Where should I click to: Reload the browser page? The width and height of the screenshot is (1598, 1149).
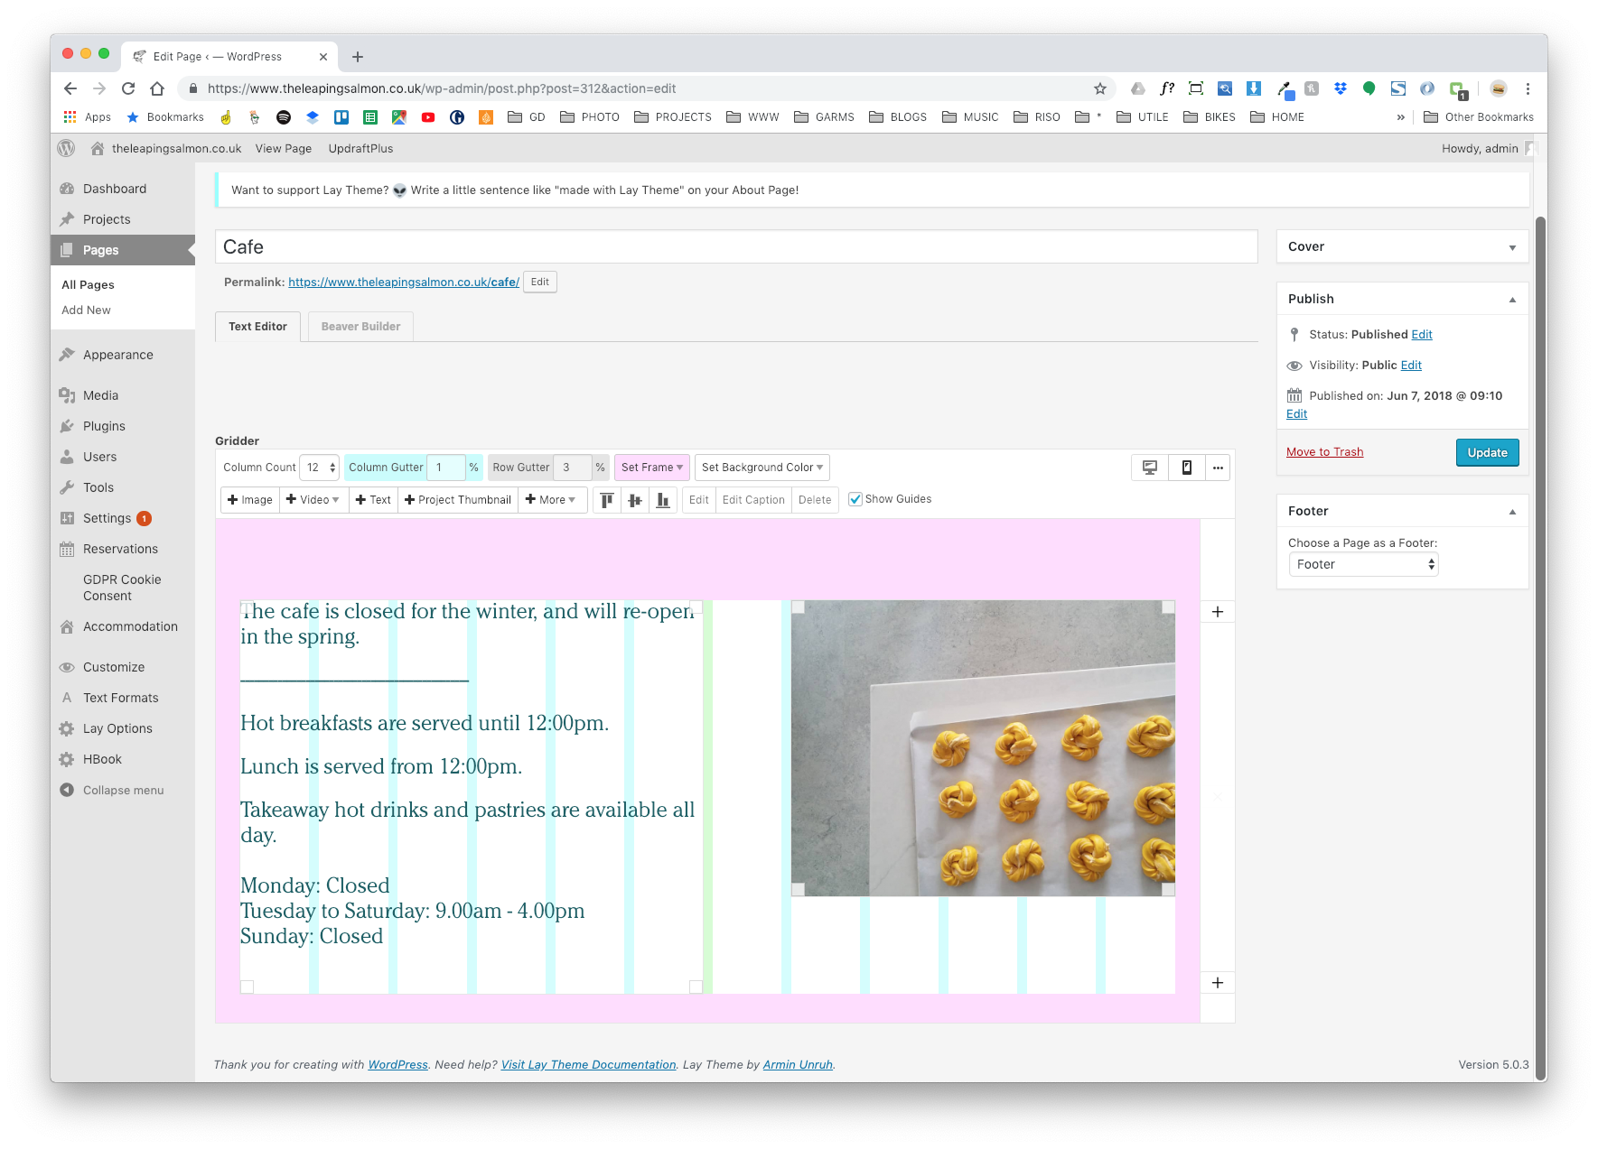point(128,88)
